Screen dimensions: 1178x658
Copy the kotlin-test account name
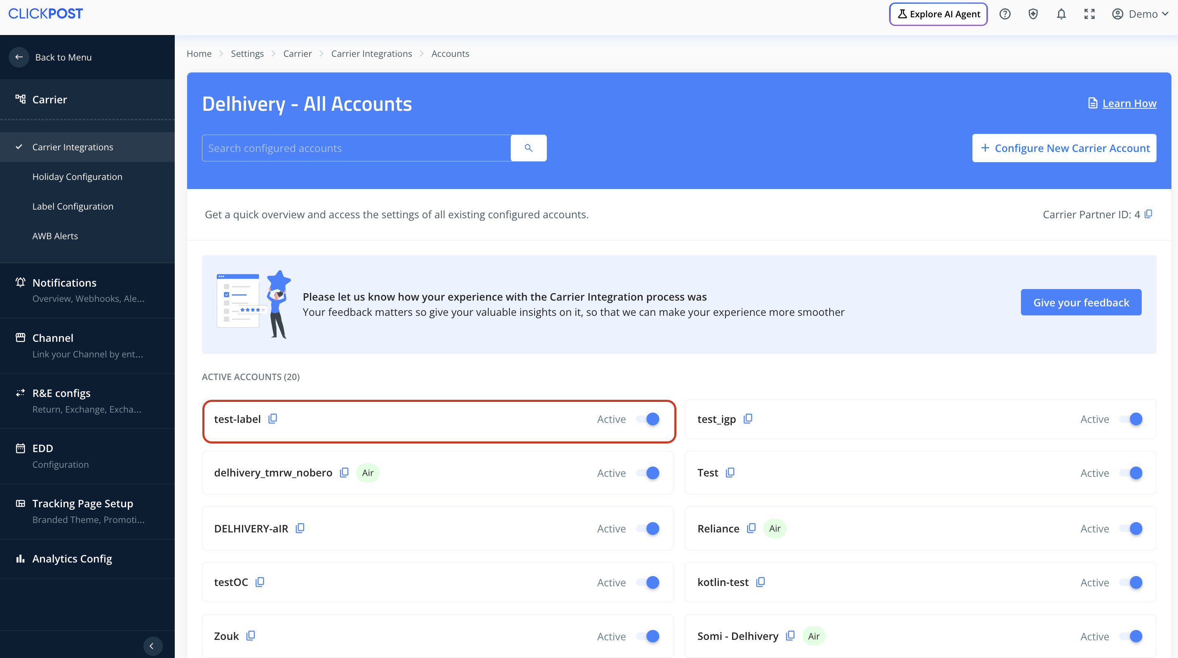pyautogui.click(x=760, y=582)
